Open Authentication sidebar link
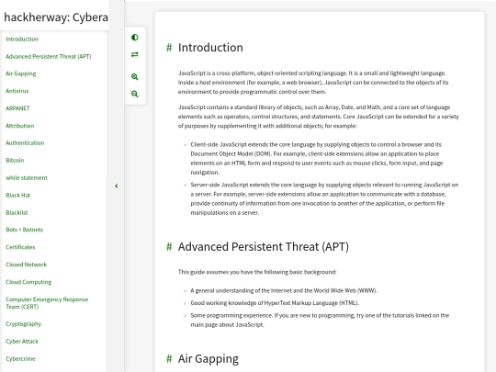 coord(25,143)
